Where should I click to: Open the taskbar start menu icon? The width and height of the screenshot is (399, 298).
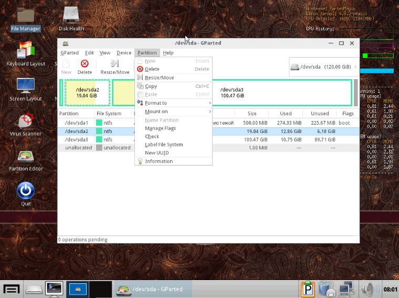coord(12,289)
